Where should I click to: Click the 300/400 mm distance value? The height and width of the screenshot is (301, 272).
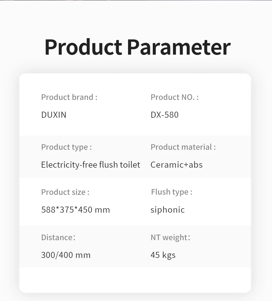point(66,255)
